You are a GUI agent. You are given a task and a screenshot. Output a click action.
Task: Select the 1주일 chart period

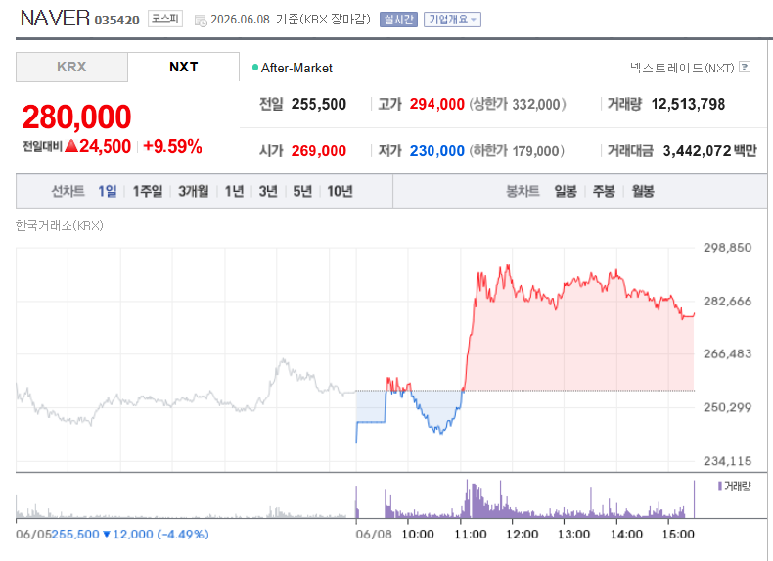click(x=148, y=191)
